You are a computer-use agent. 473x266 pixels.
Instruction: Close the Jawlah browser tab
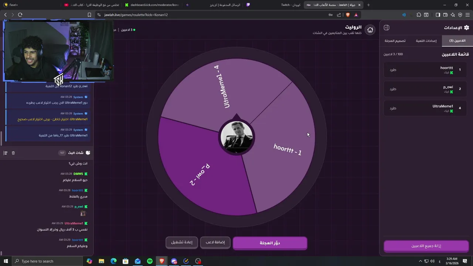click(359, 5)
